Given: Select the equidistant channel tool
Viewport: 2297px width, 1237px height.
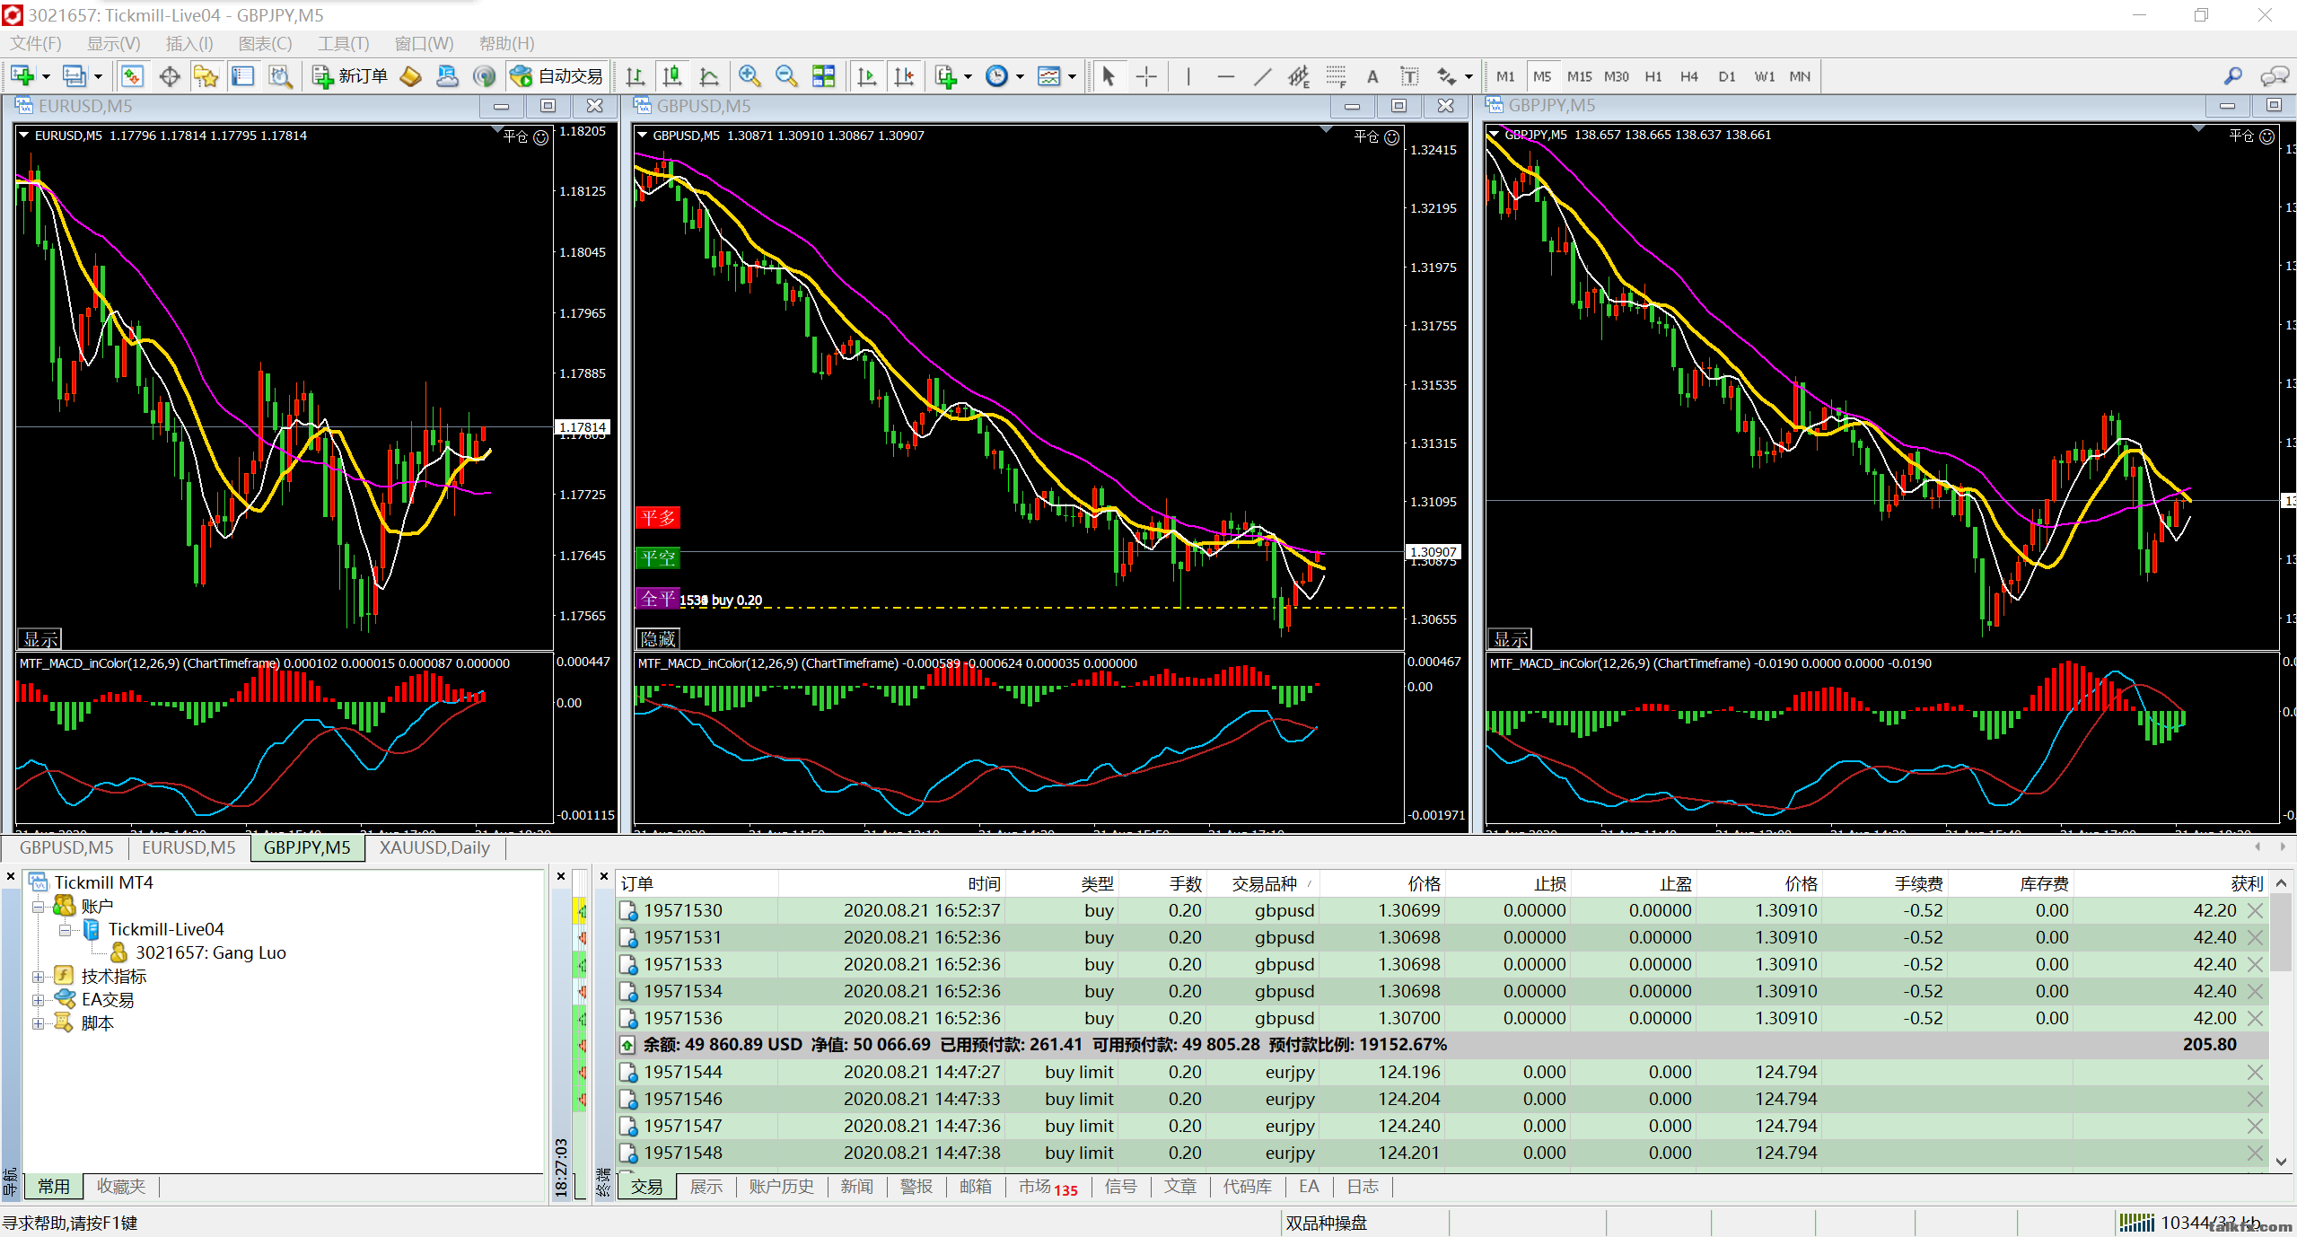Looking at the screenshot, I should (1299, 76).
